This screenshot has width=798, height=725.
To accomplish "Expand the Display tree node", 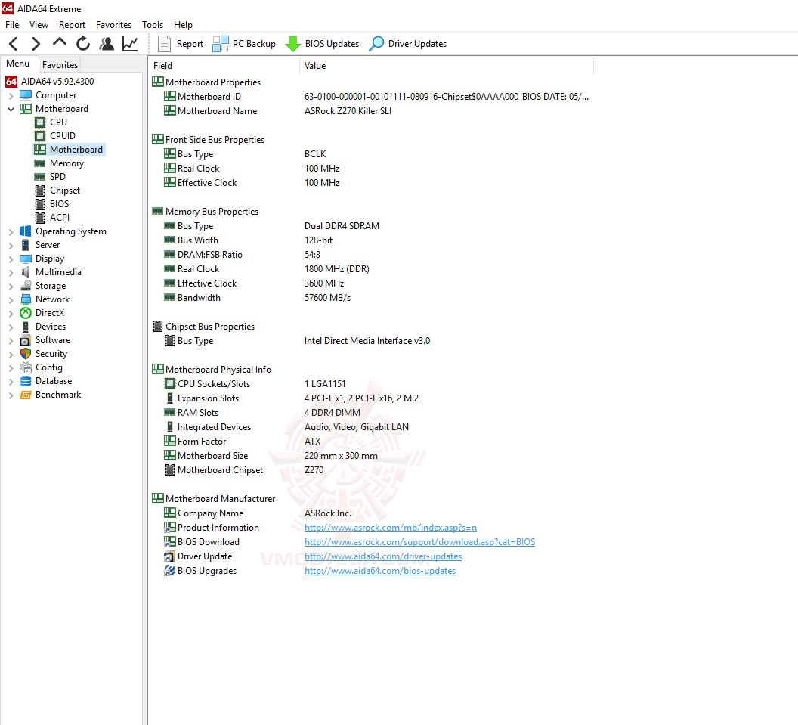I will point(11,259).
